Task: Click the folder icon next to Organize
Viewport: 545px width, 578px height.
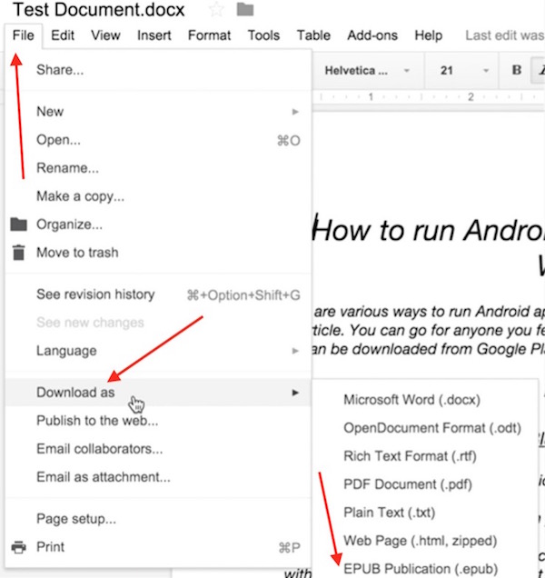Action: (x=18, y=224)
